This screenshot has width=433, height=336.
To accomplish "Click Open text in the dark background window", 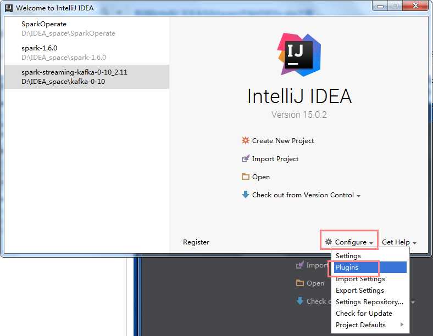I will pyautogui.click(x=315, y=283).
